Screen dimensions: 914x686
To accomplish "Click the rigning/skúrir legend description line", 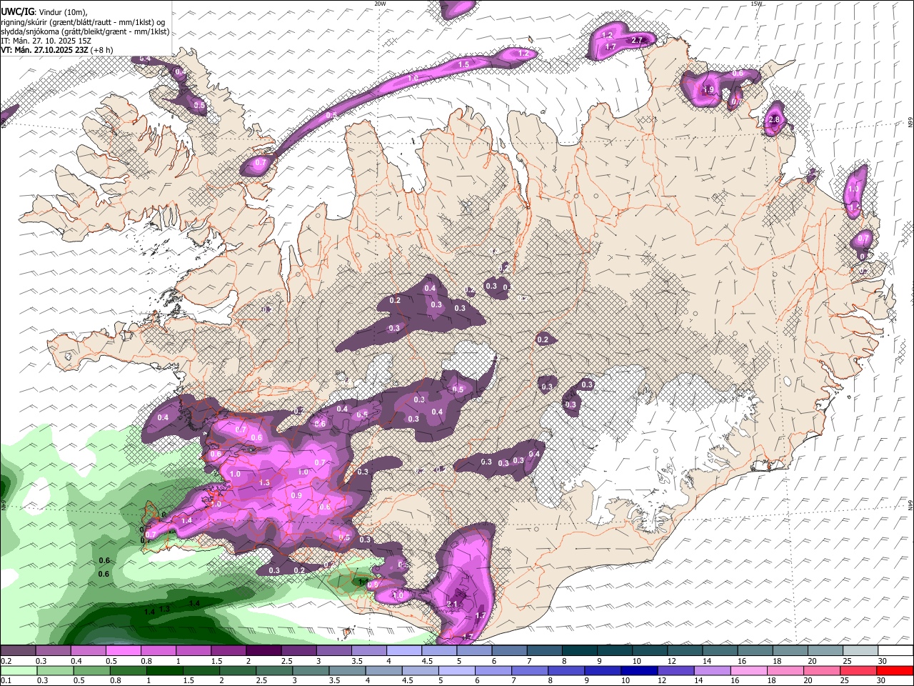I will [x=83, y=21].
